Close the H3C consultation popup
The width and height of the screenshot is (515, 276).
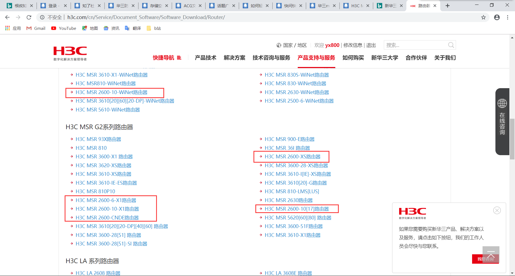click(x=497, y=210)
